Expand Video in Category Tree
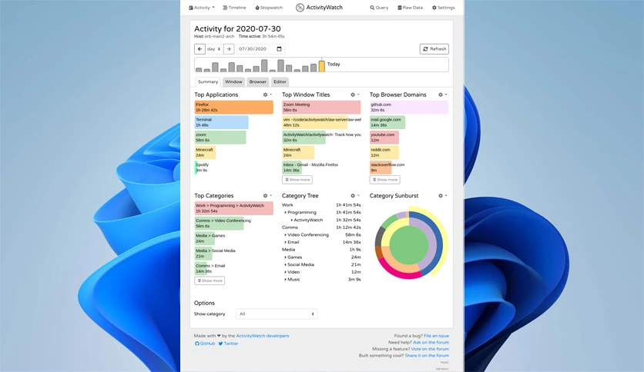Image resolution: width=644 pixels, height=372 pixels. [292, 271]
